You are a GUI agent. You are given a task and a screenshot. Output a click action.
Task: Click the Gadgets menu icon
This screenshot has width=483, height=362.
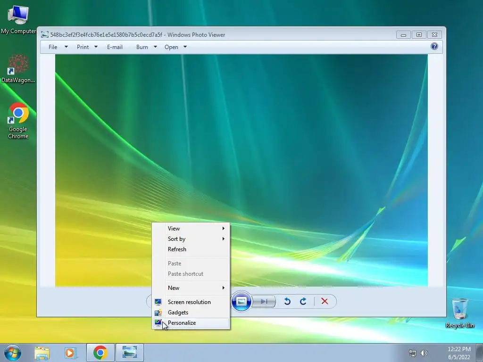[158, 313]
